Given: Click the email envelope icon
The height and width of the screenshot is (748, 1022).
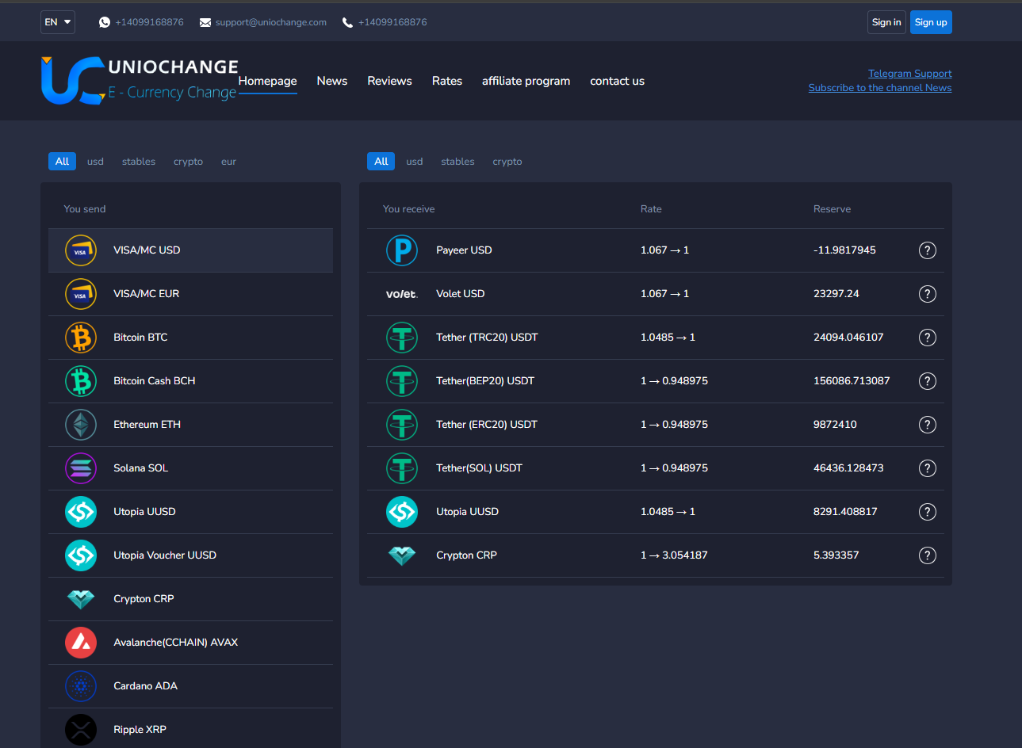Looking at the screenshot, I should click(x=205, y=22).
